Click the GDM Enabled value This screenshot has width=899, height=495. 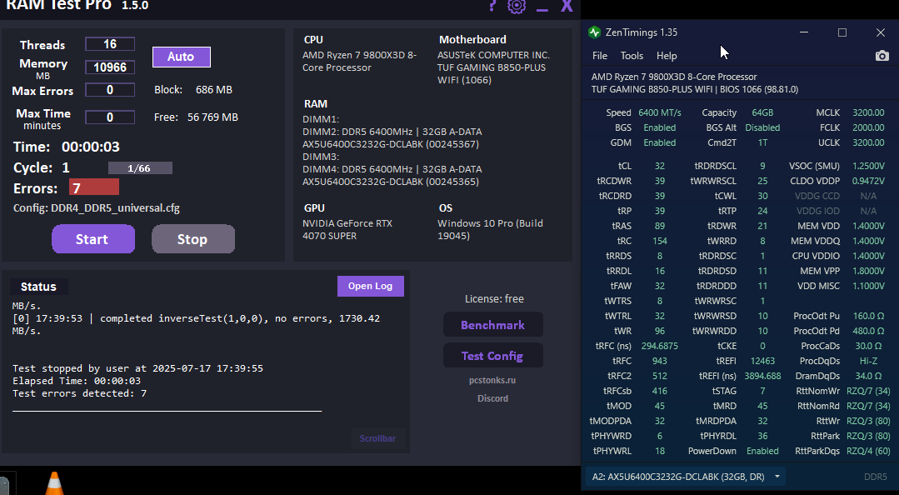(x=659, y=142)
